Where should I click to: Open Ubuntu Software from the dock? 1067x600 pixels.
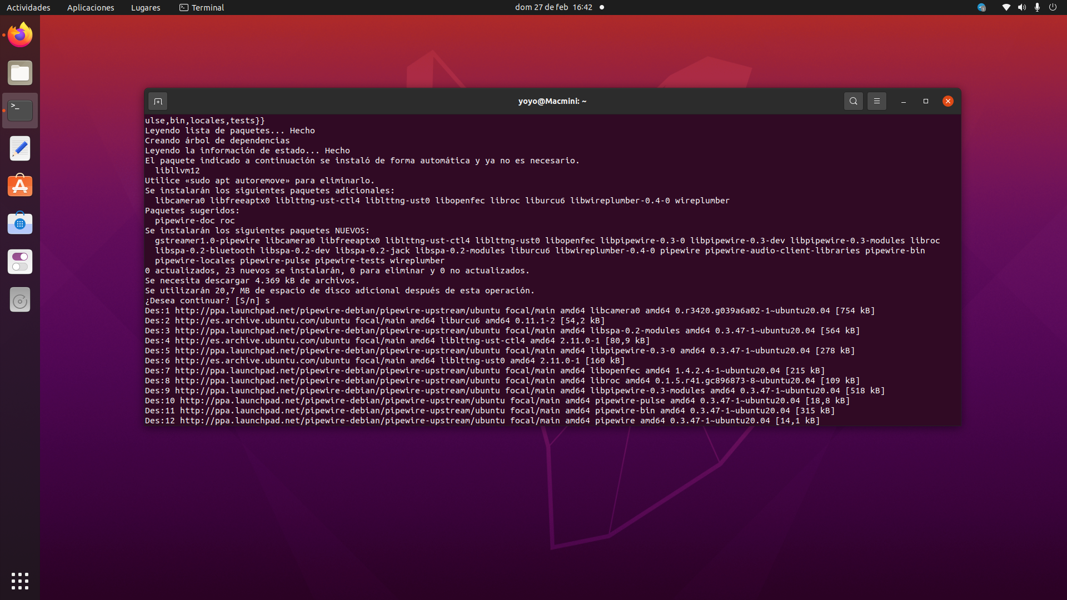19,186
